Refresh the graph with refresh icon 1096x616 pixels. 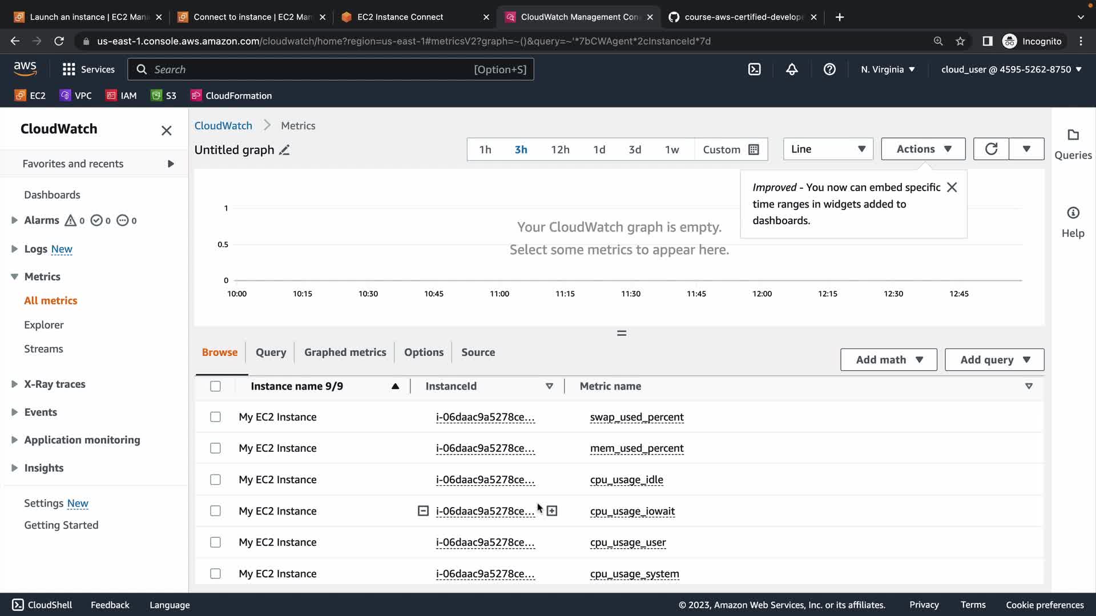pyautogui.click(x=991, y=149)
